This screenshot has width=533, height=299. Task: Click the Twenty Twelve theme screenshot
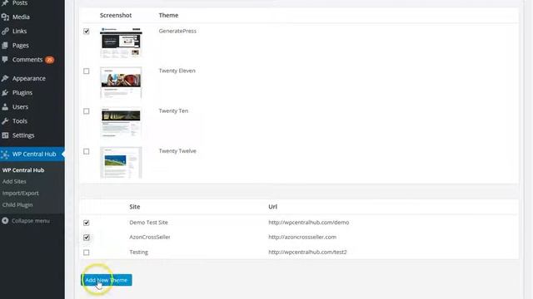pyautogui.click(x=121, y=163)
